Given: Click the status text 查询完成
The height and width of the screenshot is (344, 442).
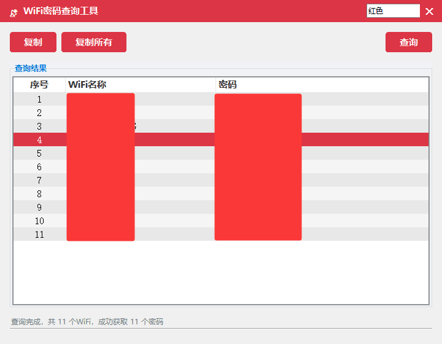Looking at the screenshot, I should click(26, 321).
